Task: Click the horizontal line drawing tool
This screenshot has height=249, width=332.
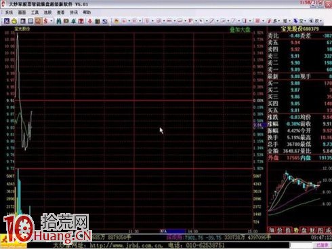Action: (169, 21)
